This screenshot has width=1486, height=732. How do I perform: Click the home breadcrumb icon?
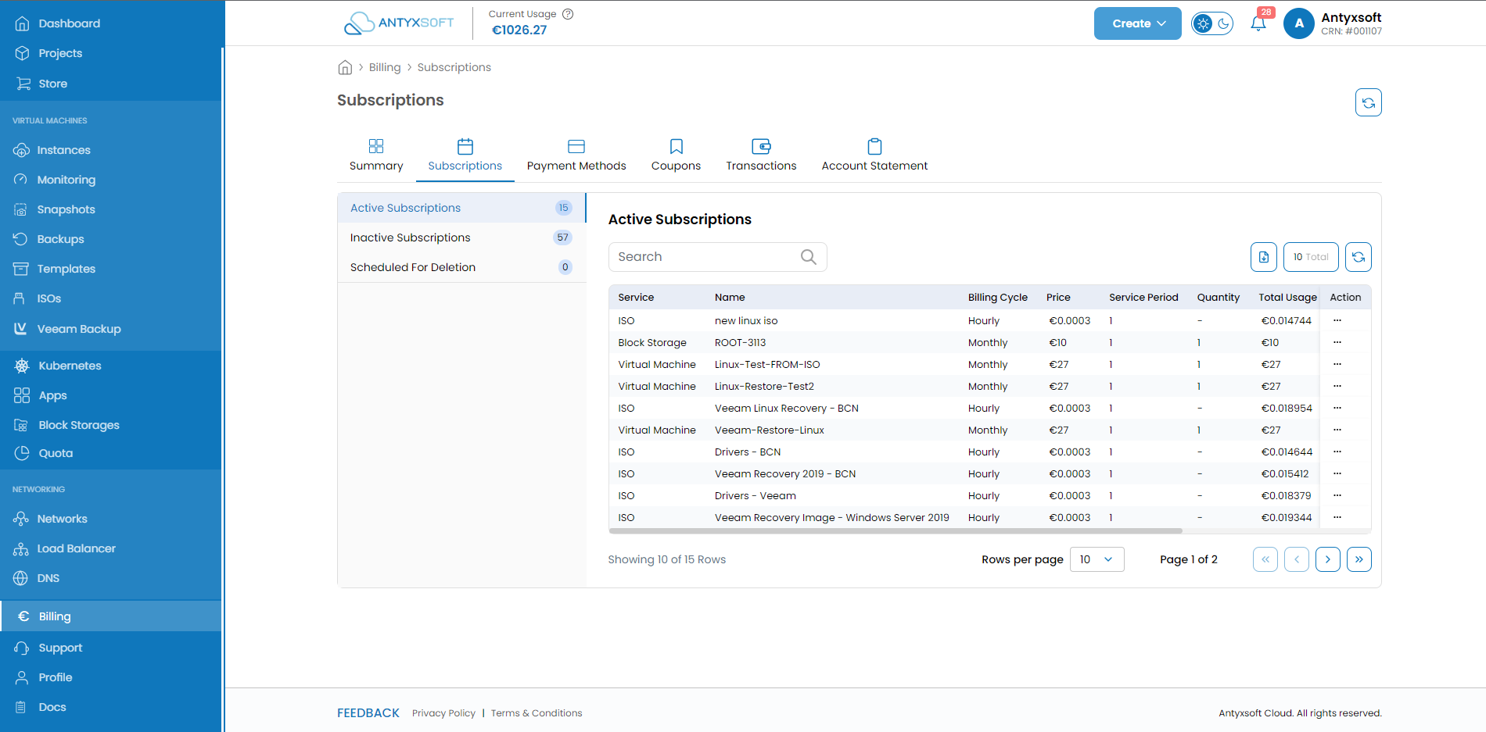pos(345,67)
